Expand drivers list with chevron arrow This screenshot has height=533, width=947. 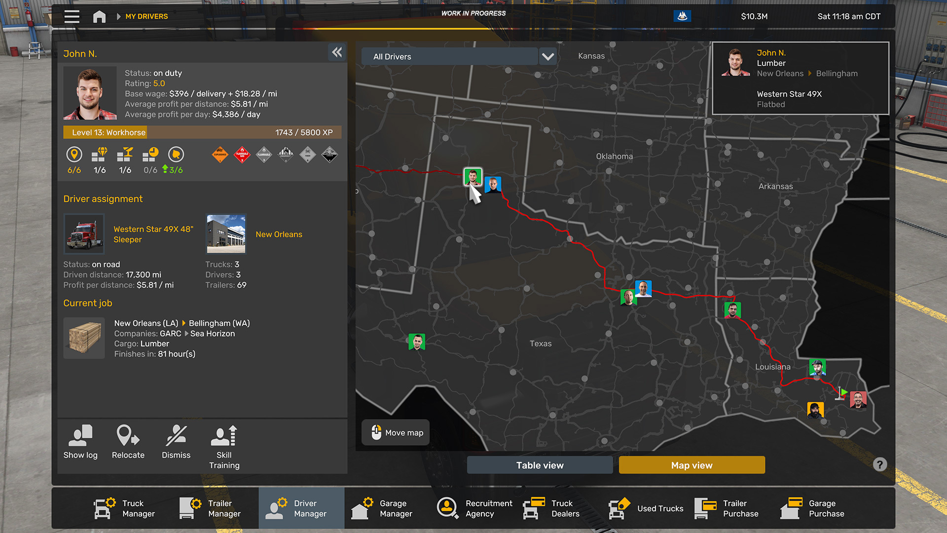click(547, 56)
